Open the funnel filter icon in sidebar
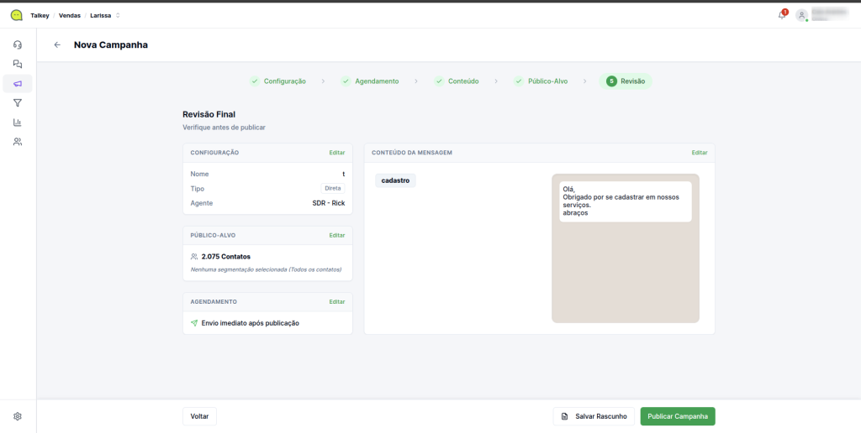The height and width of the screenshot is (433, 861). pos(18,102)
